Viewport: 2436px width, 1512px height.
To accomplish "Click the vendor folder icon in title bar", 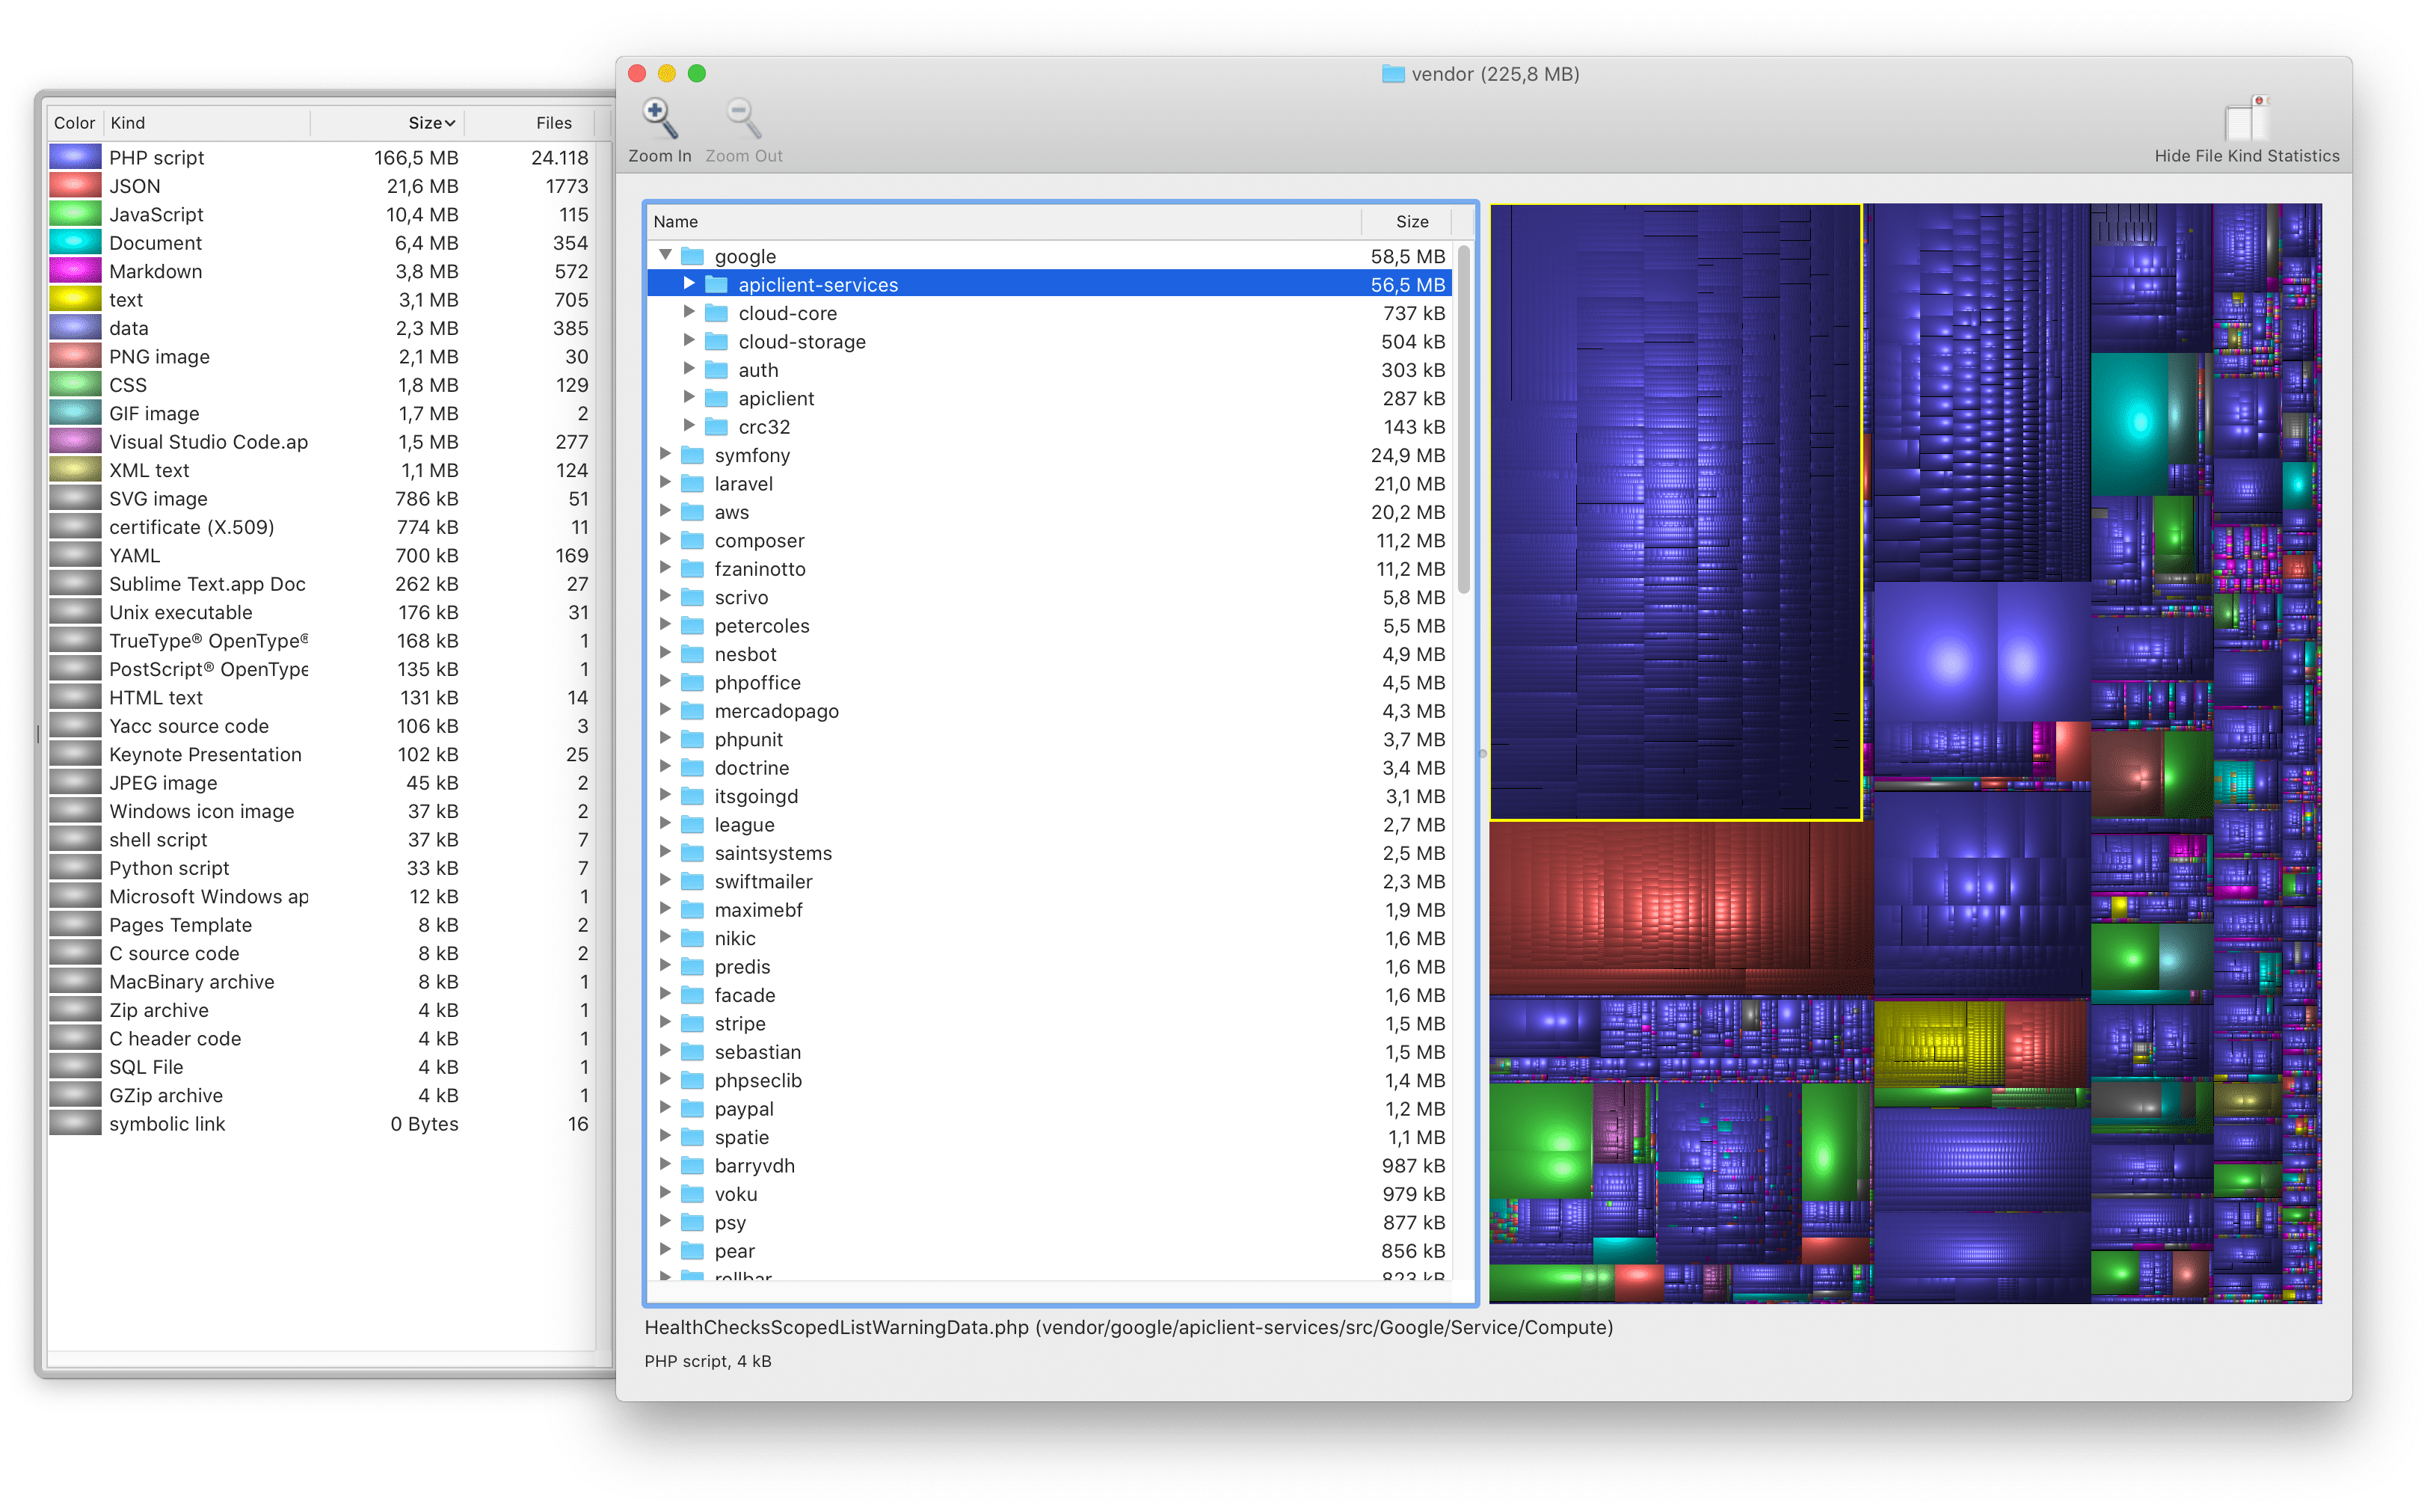I will pos(1392,73).
